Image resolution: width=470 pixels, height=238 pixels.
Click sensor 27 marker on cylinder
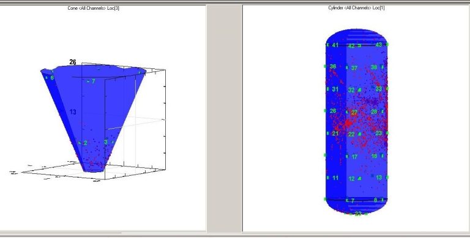tap(352, 113)
